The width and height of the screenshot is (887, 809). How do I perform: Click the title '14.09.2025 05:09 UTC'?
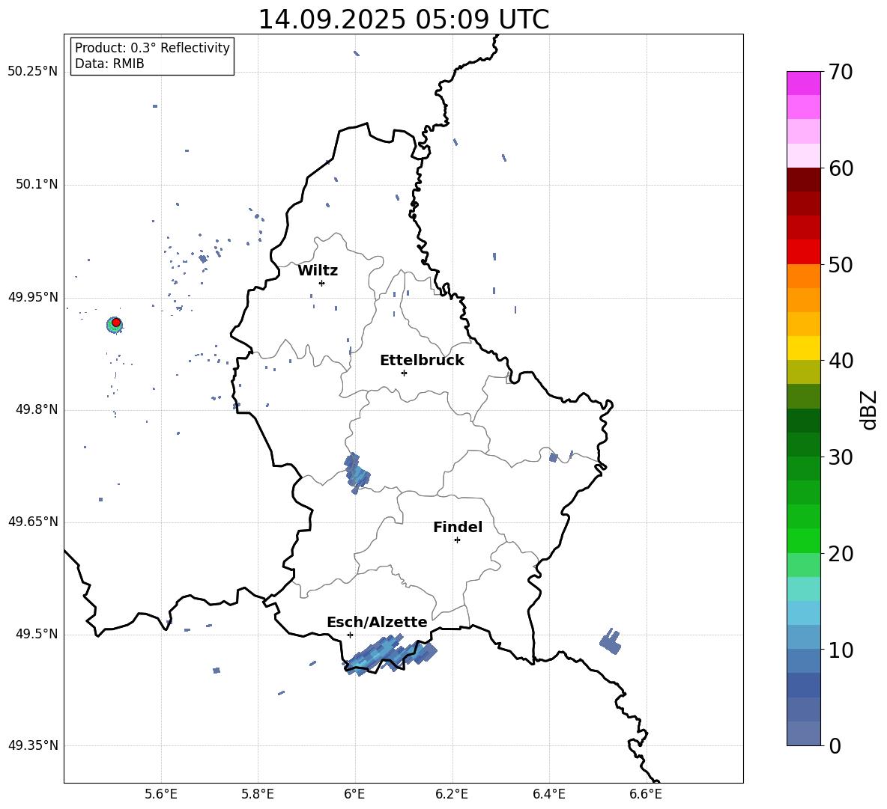tap(403, 19)
